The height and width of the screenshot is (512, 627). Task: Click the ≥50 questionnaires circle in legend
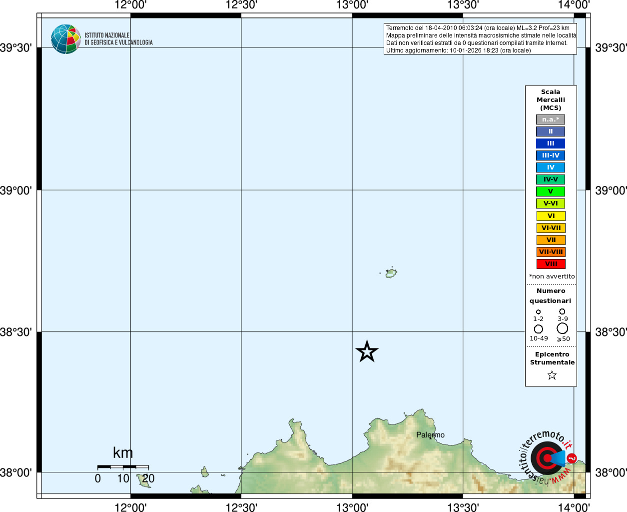tap(562, 328)
